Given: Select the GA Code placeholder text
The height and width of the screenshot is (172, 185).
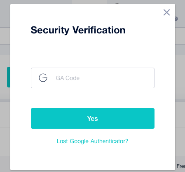Looking at the screenshot, I should tap(68, 78).
